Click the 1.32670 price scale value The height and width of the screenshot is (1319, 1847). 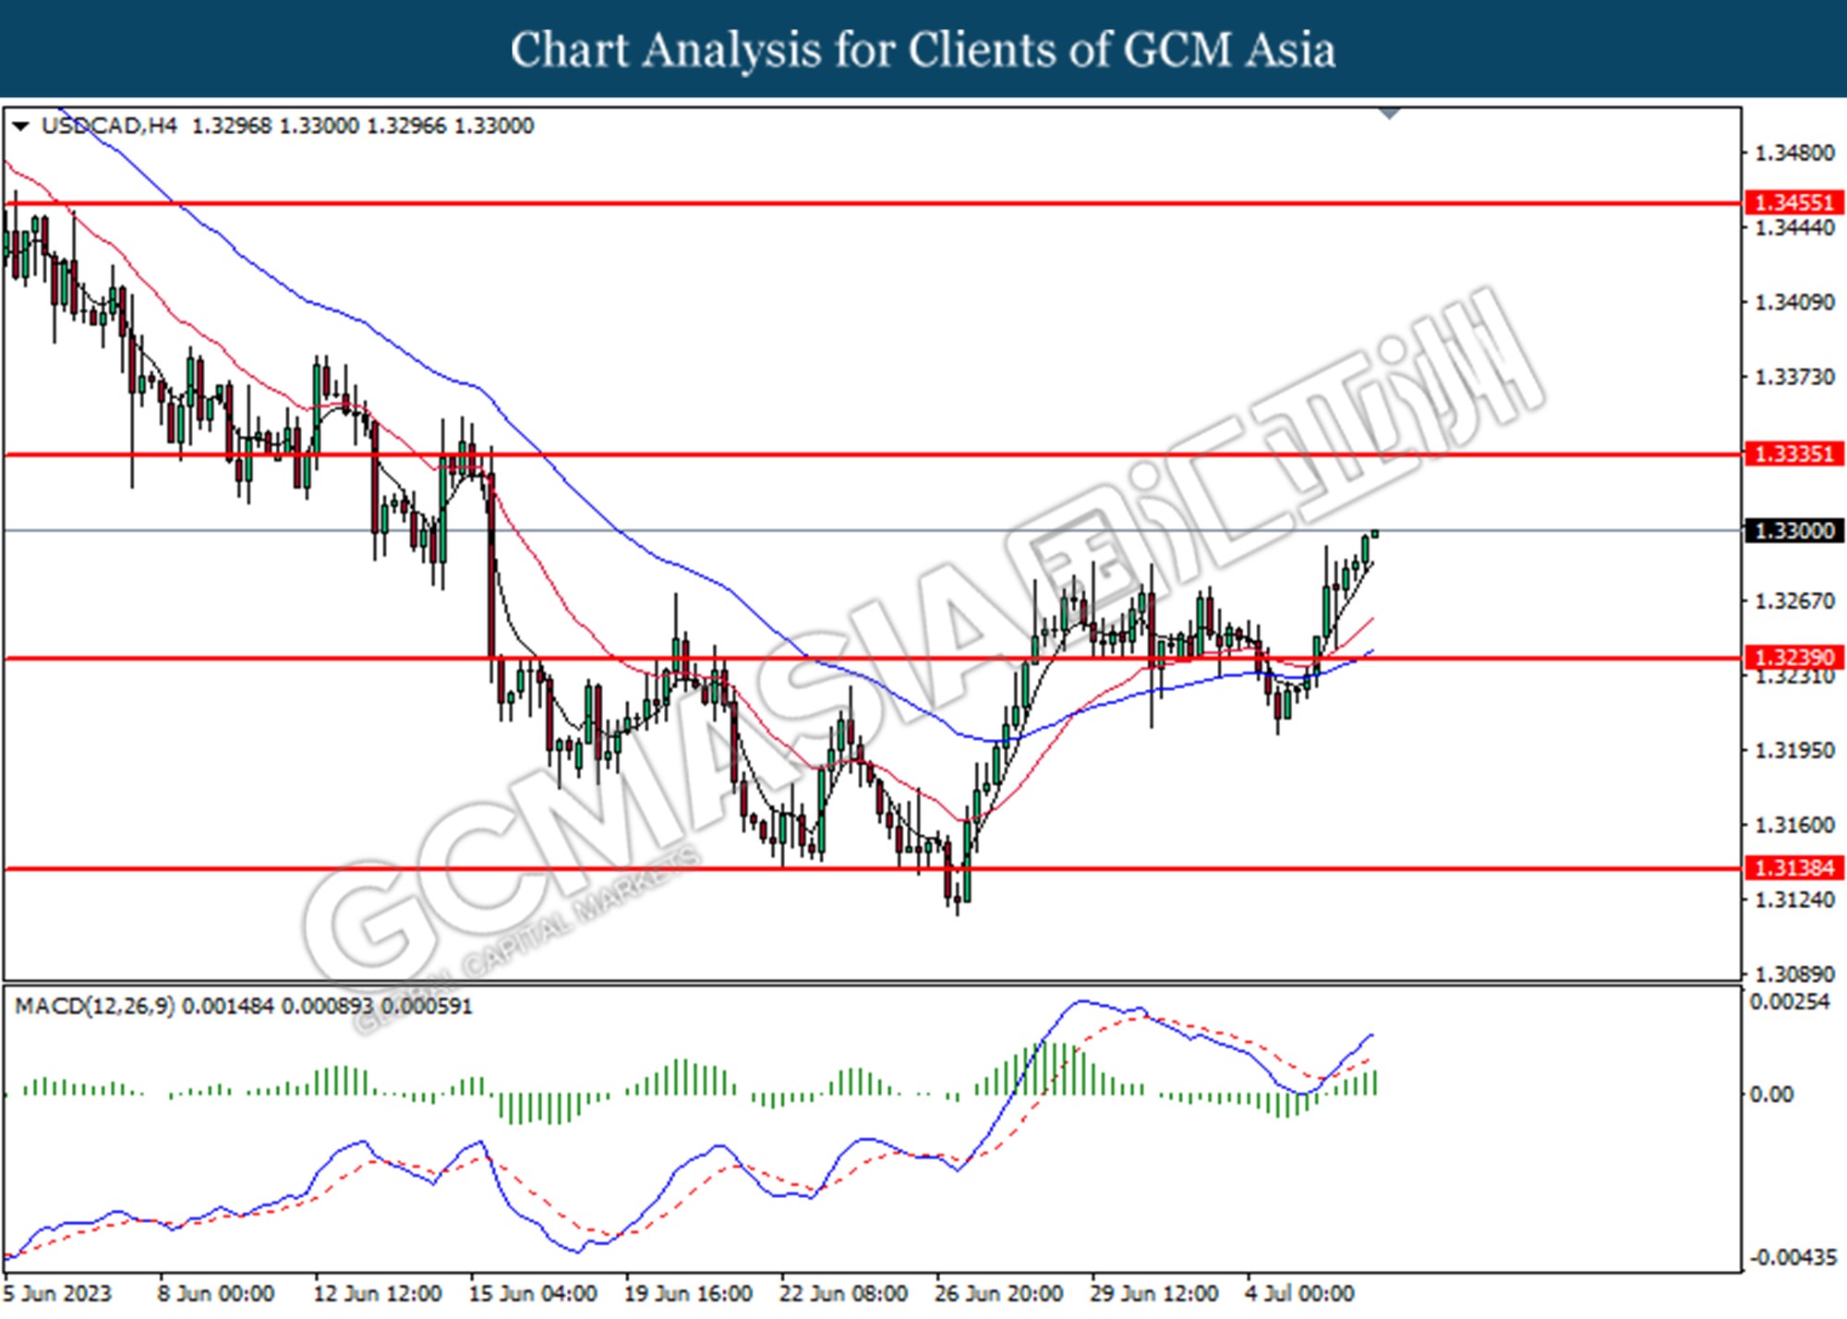(1794, 601)
